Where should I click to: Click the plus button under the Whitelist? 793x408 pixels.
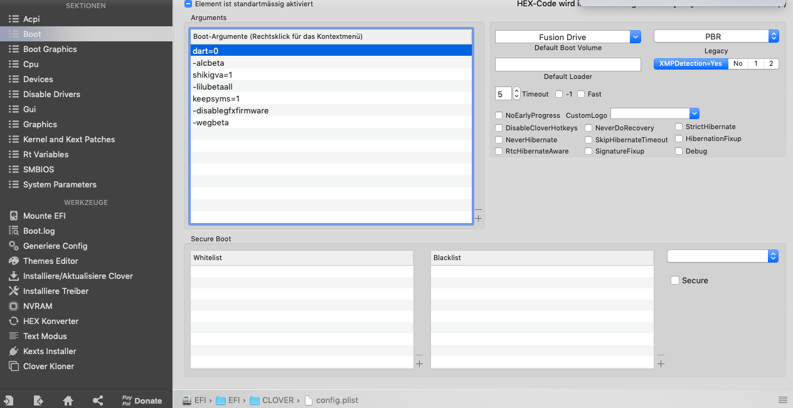(420, 364)
